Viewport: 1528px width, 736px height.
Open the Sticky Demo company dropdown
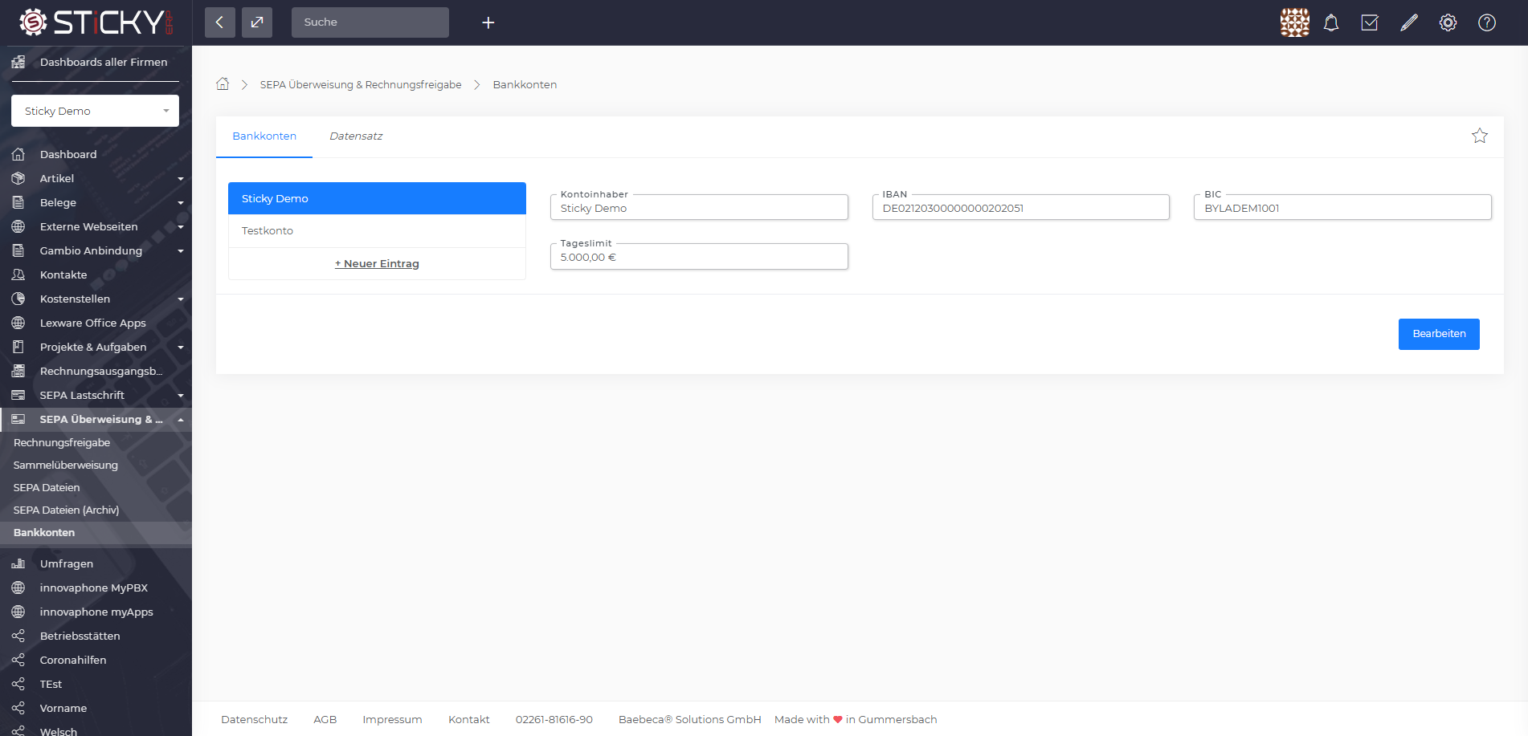(x=95, y=111)
